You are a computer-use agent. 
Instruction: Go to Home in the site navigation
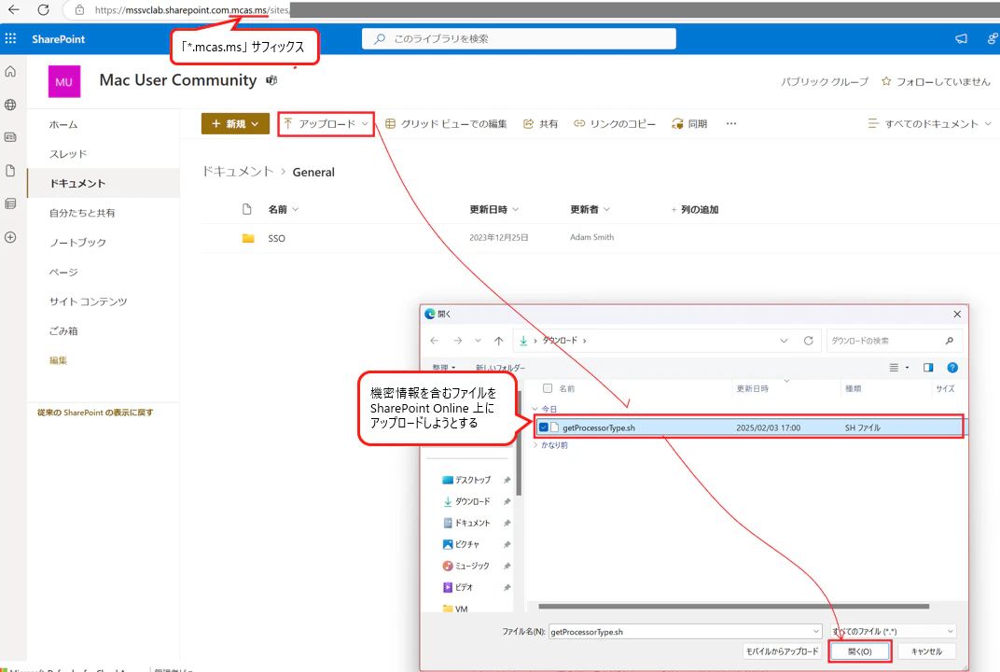[63, 124]
